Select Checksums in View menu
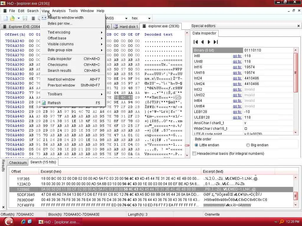The width and height of the screenshot is (302, 226). 73,65
